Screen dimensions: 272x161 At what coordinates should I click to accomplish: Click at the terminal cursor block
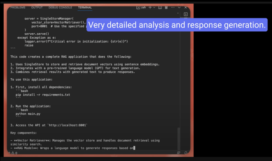[134, 148]
